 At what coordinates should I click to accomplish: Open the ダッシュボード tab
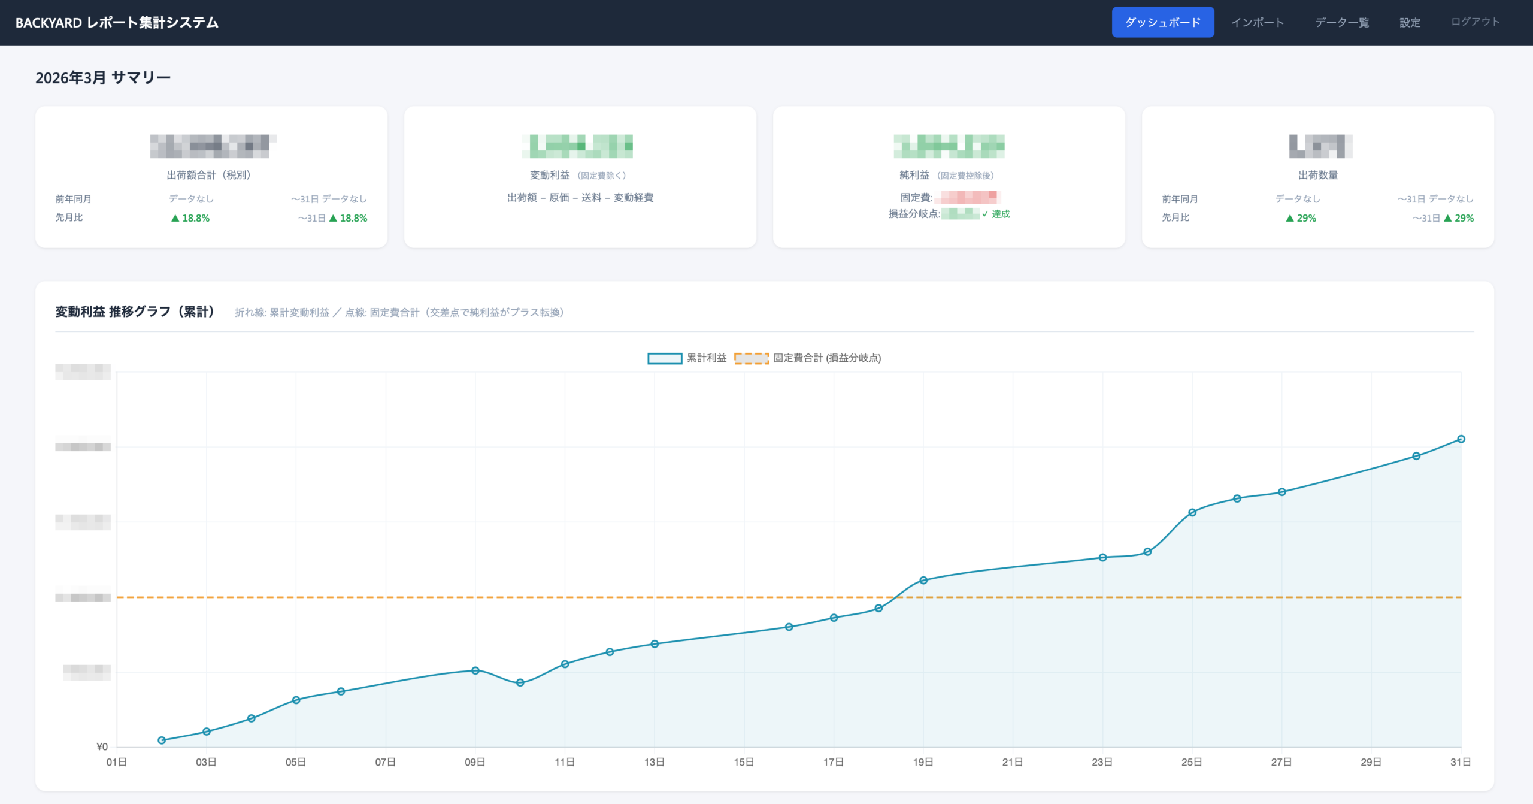(x=1162, y=22)
